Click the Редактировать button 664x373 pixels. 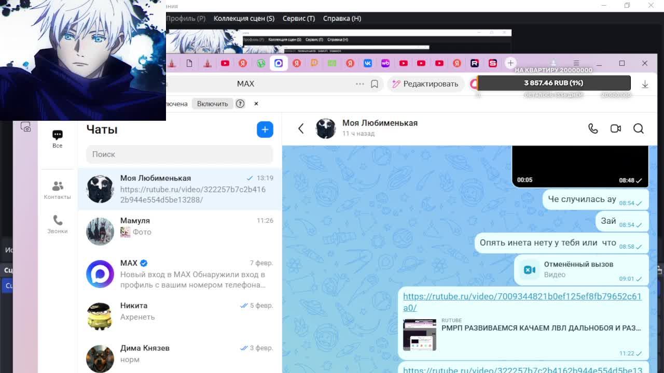pos(425,84)
